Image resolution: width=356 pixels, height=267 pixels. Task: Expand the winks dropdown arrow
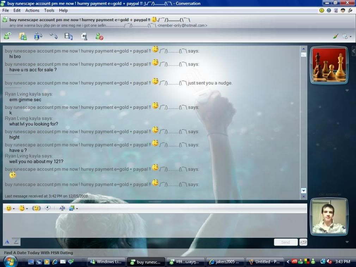(27, 209)
